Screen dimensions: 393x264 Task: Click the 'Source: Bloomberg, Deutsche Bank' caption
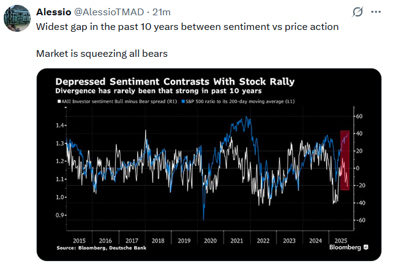tap(98, 247)
